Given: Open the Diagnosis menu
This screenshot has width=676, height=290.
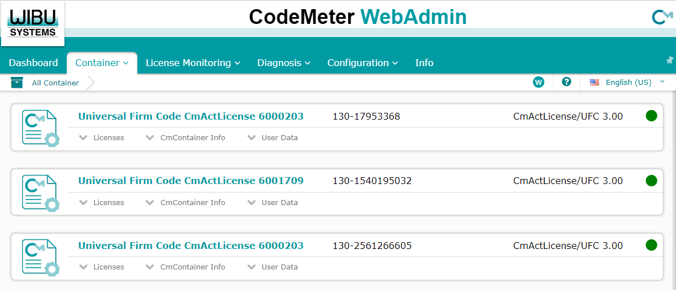Looking at the screenshot, I should click(283, 63).
